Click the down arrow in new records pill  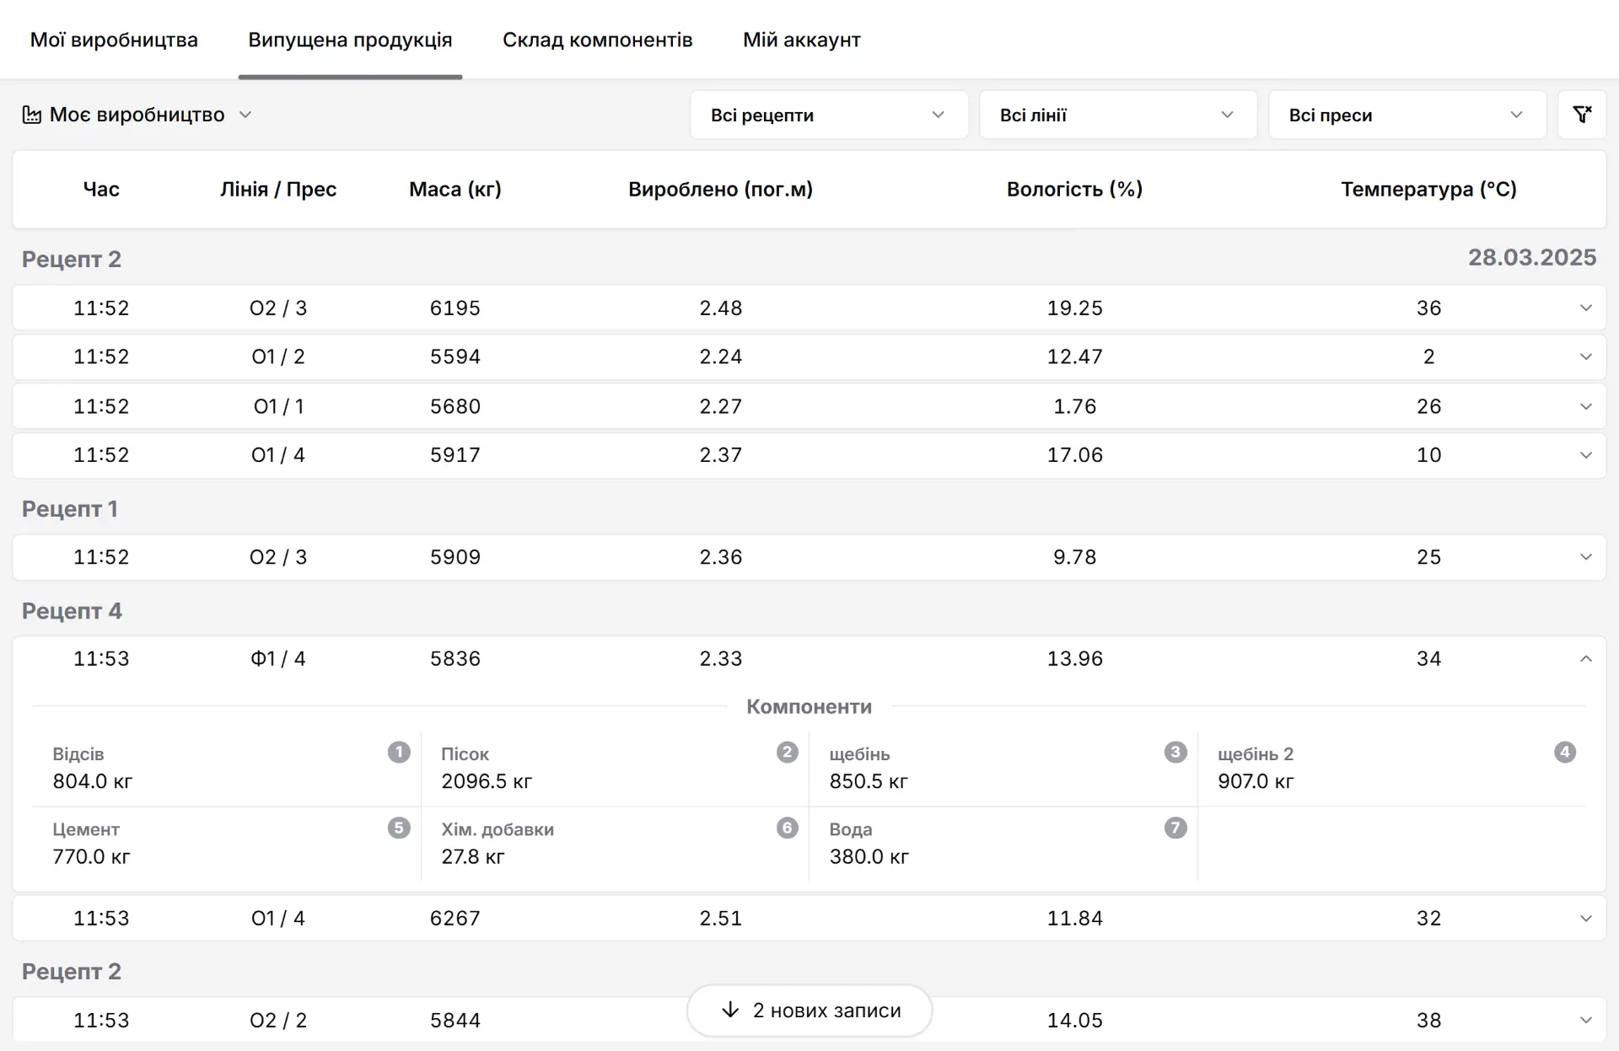pyautogui.click(x=730, y=1010)
